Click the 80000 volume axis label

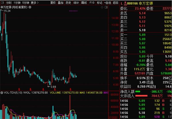pyautogui.click(x=114, y=95)
